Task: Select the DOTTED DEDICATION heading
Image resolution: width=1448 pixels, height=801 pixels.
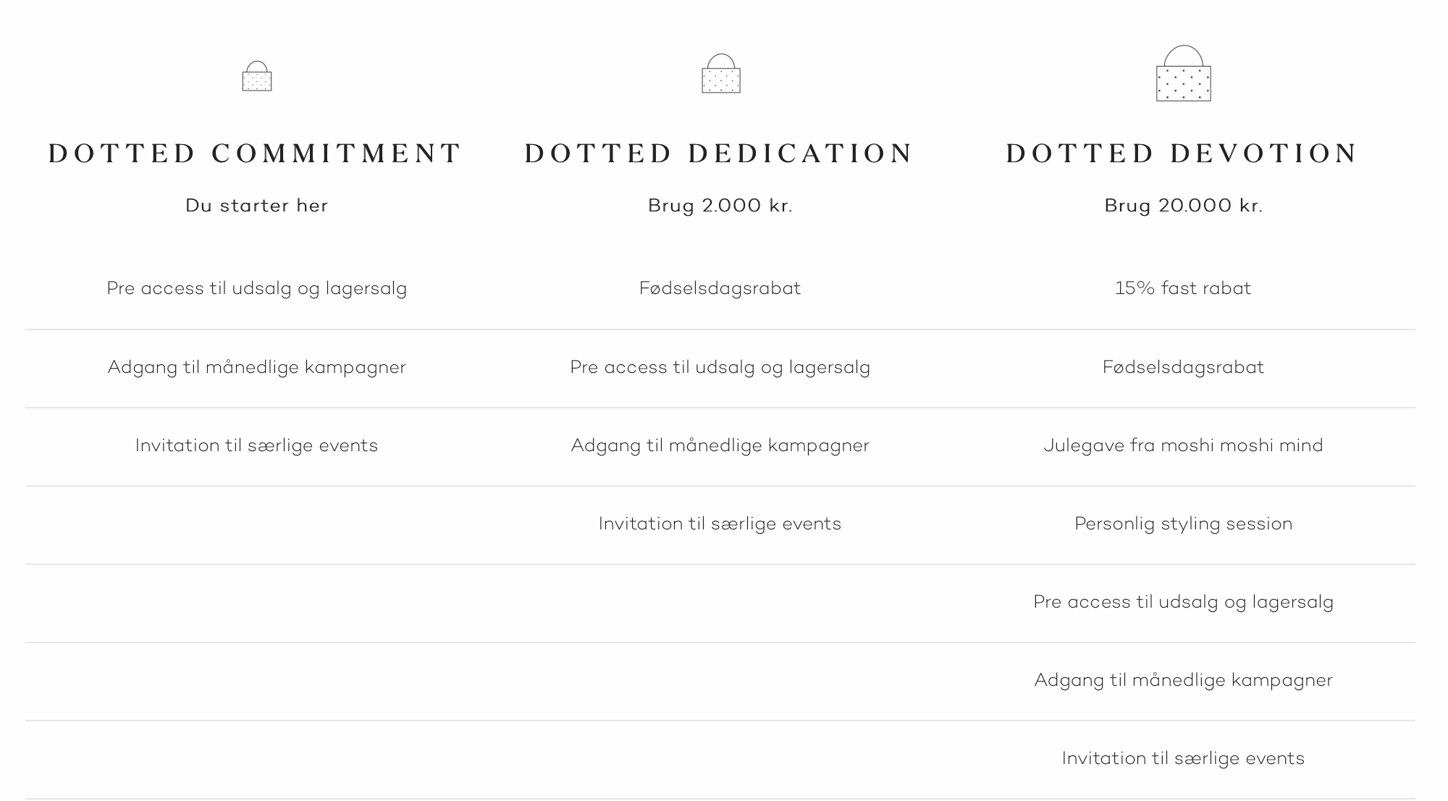Action: (720, 153)
